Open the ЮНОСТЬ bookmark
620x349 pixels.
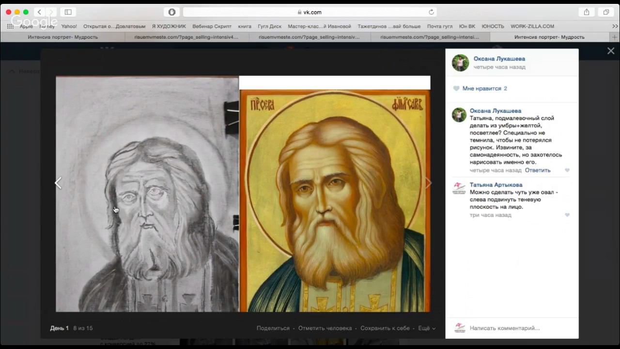pyautogui.click(x=493, y=26)
